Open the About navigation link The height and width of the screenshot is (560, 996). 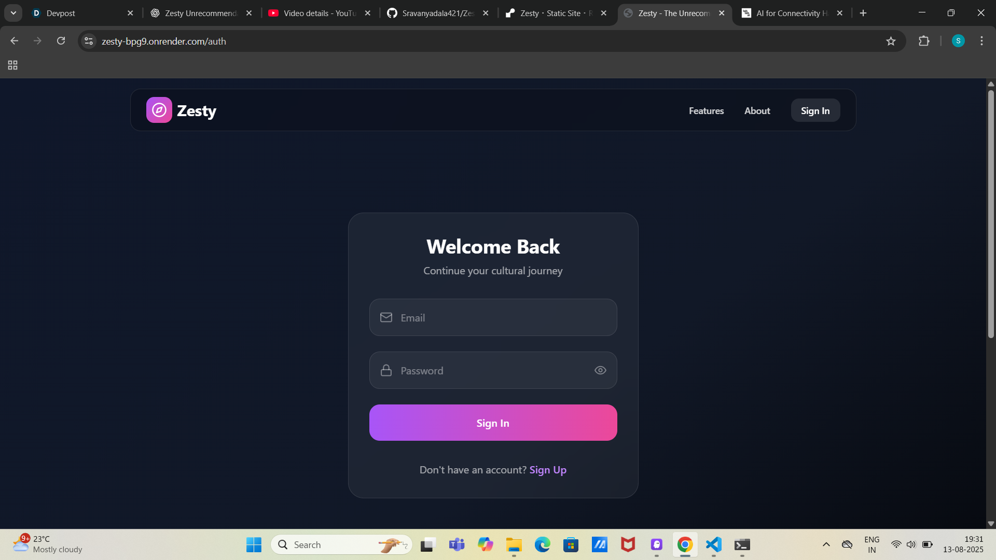click(757, 110)
